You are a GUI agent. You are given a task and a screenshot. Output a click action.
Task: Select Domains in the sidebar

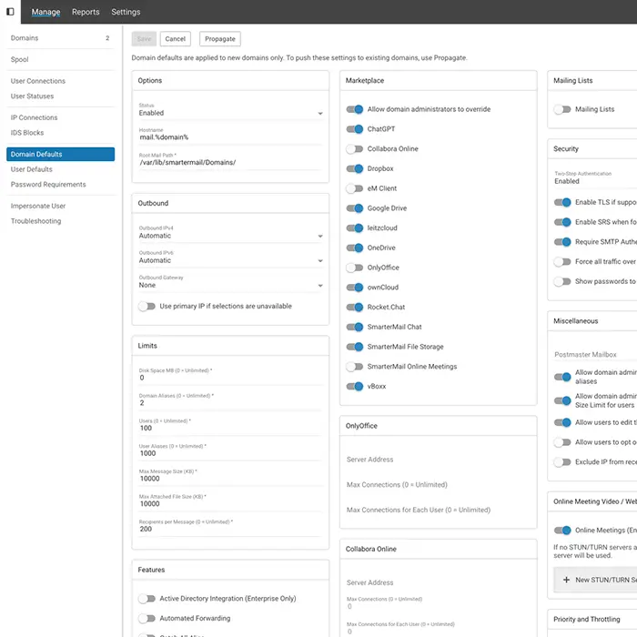[61, 38]
